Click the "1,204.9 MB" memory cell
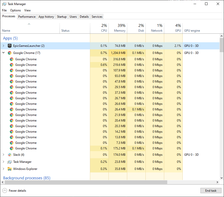 (x=118, y=53)
